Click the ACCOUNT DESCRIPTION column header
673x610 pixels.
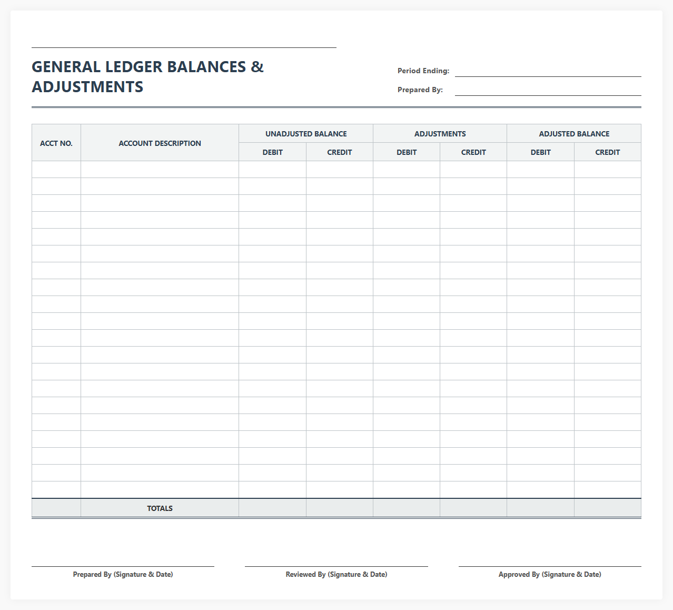(x=160, y=143)
